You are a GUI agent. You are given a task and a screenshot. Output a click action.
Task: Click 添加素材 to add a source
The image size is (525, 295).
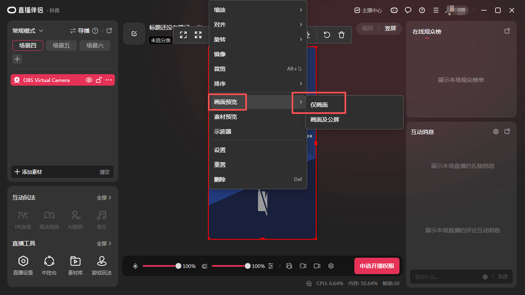click(29, 172)
